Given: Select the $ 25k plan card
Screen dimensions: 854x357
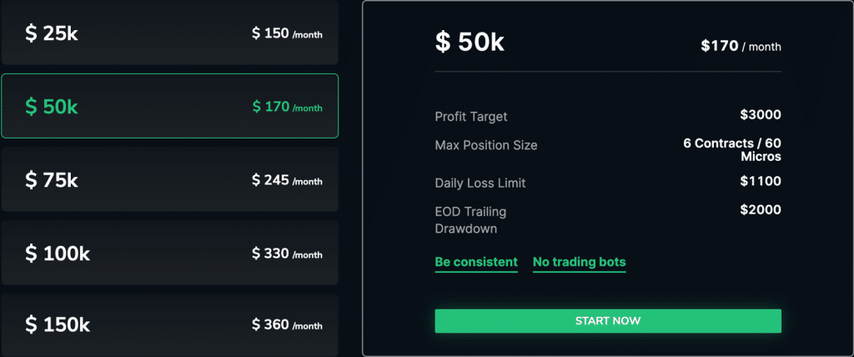Looking at the screenshot, I should coord(169,33).
